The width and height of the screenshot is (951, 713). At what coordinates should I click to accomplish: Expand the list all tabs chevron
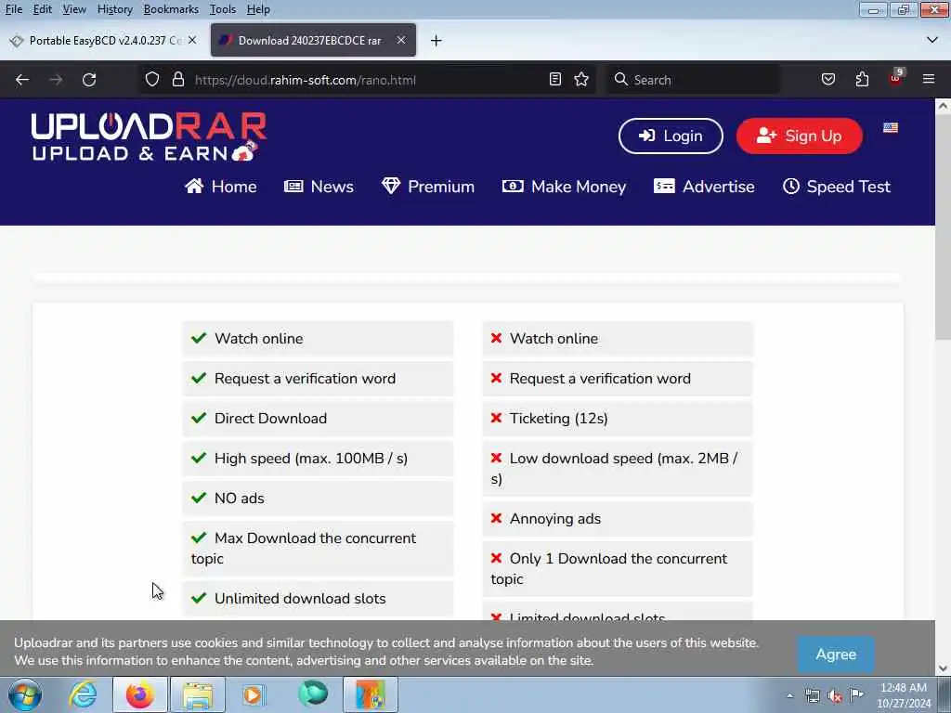pos(932,40)
